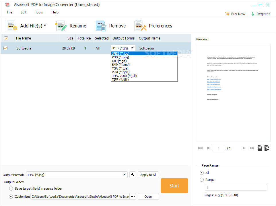The height and width of the screenshot is (206, 276).
Task: Select the All page range radio
Action: (202, 173)
